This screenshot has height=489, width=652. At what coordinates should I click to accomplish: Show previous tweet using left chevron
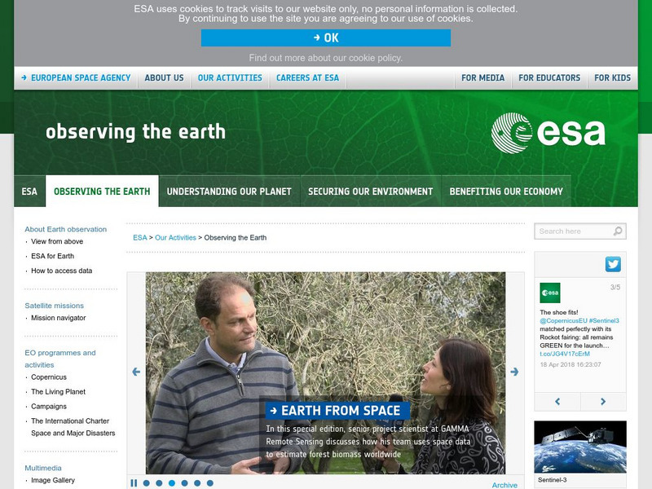tap(557, 401)
